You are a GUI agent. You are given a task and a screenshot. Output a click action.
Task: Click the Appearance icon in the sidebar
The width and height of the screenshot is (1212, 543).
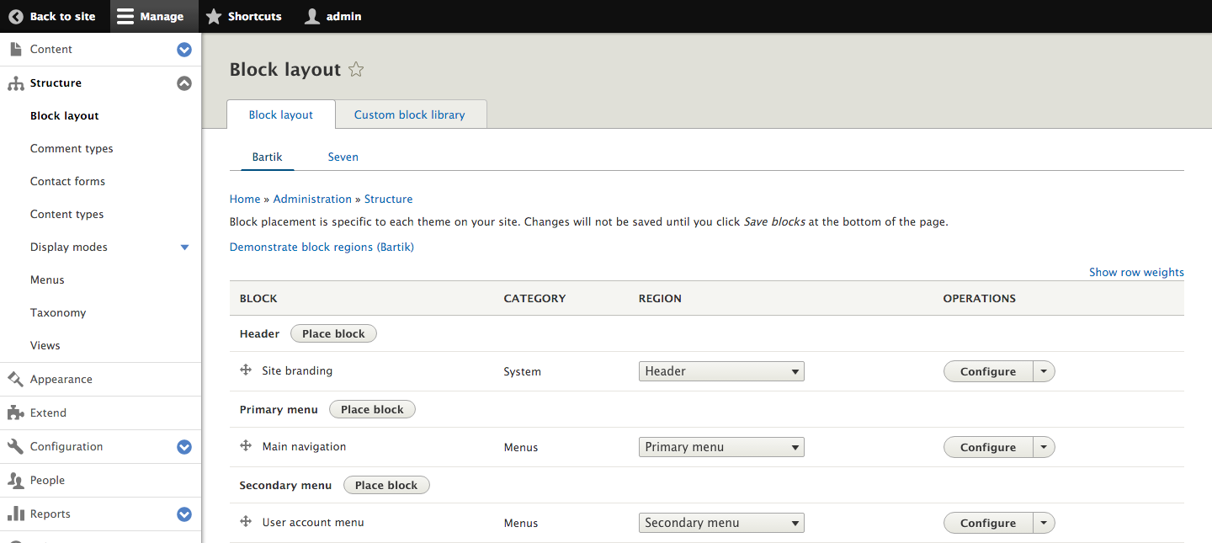[x=15, y=380]
